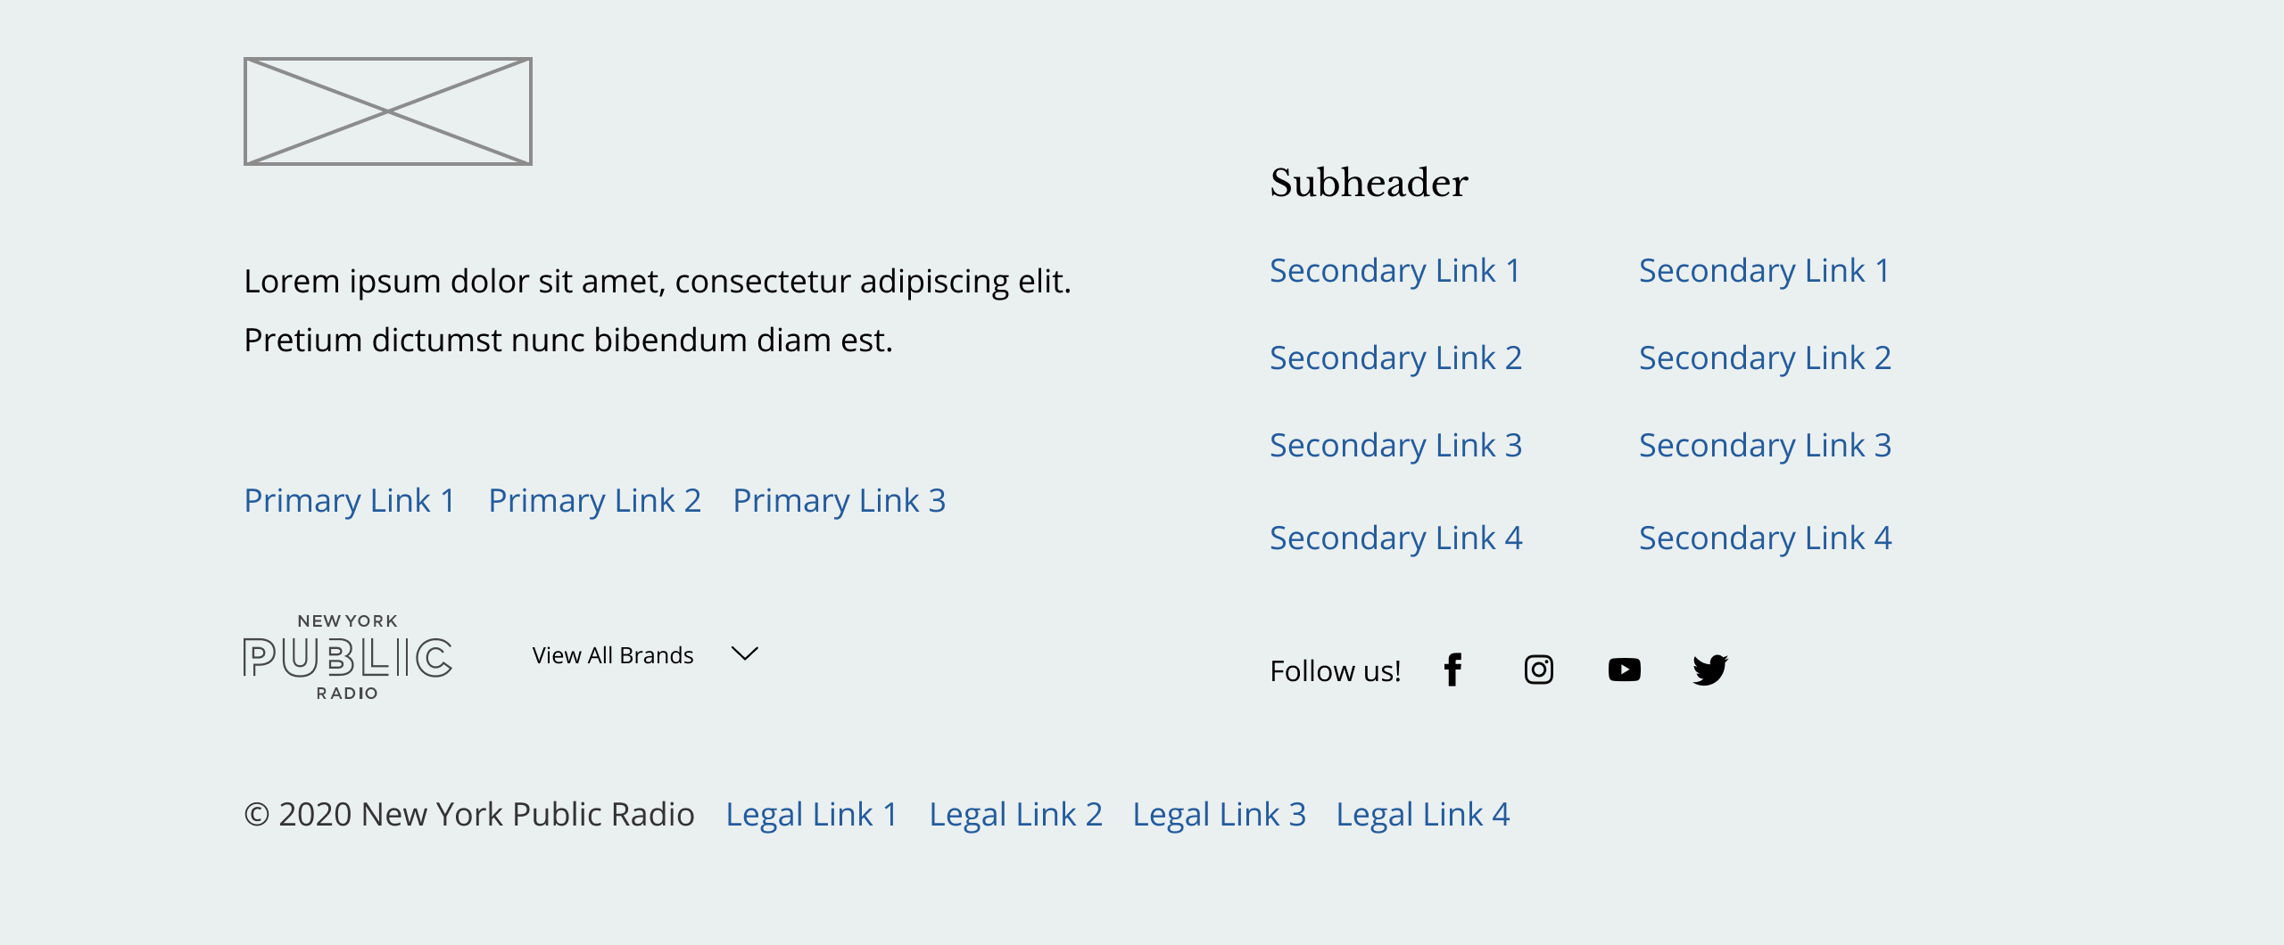2284x945 pixels.
Task: Open first column Secondary Link 3
Action: (1395, 446)
